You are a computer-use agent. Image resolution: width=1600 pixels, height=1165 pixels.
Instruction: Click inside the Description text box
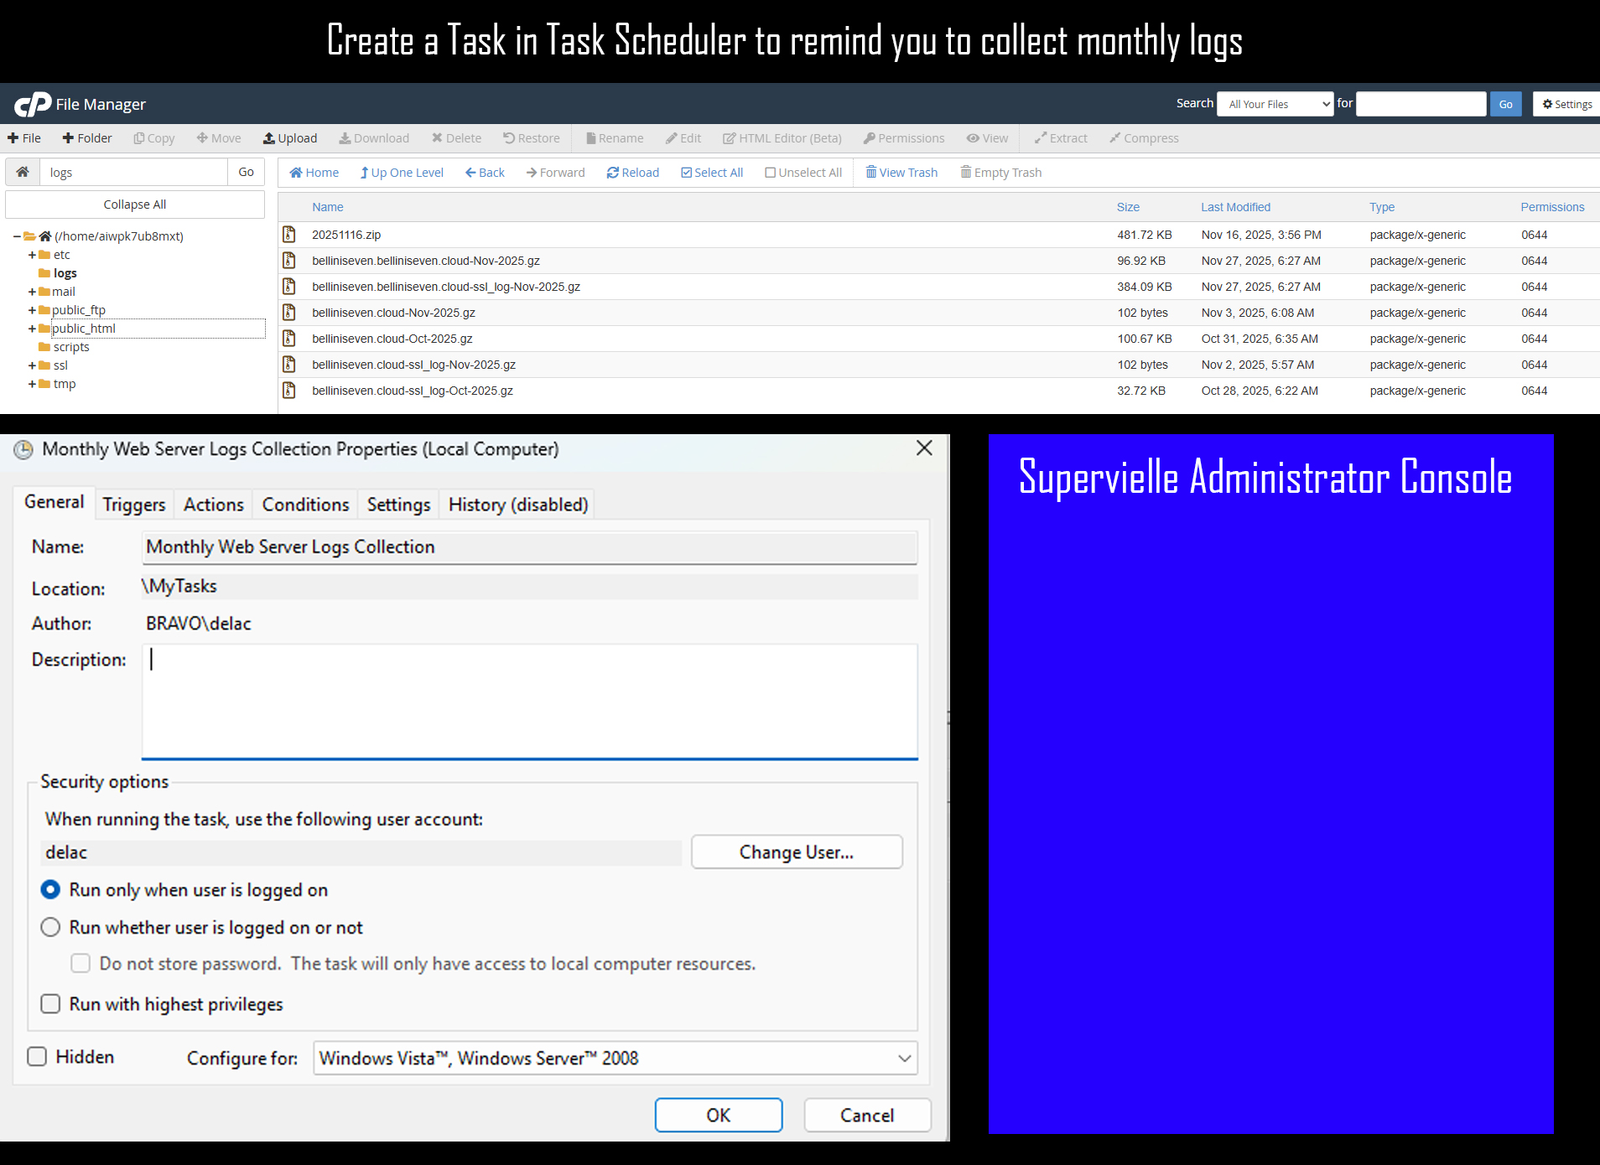point(530,701)
